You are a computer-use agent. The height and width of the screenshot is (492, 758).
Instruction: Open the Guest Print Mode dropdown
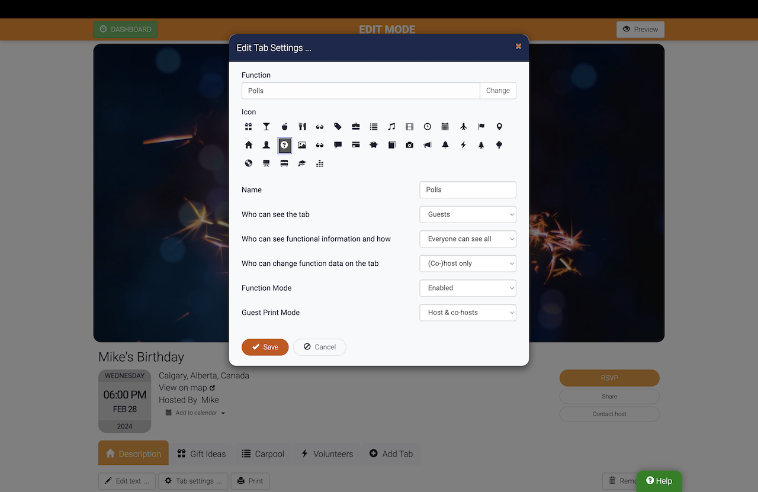[x=468, y=313]
